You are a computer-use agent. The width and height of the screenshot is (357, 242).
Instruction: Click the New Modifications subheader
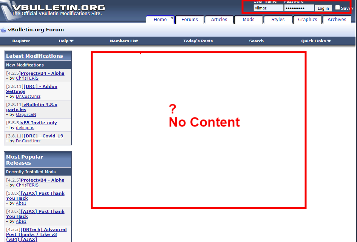(38, 65)
